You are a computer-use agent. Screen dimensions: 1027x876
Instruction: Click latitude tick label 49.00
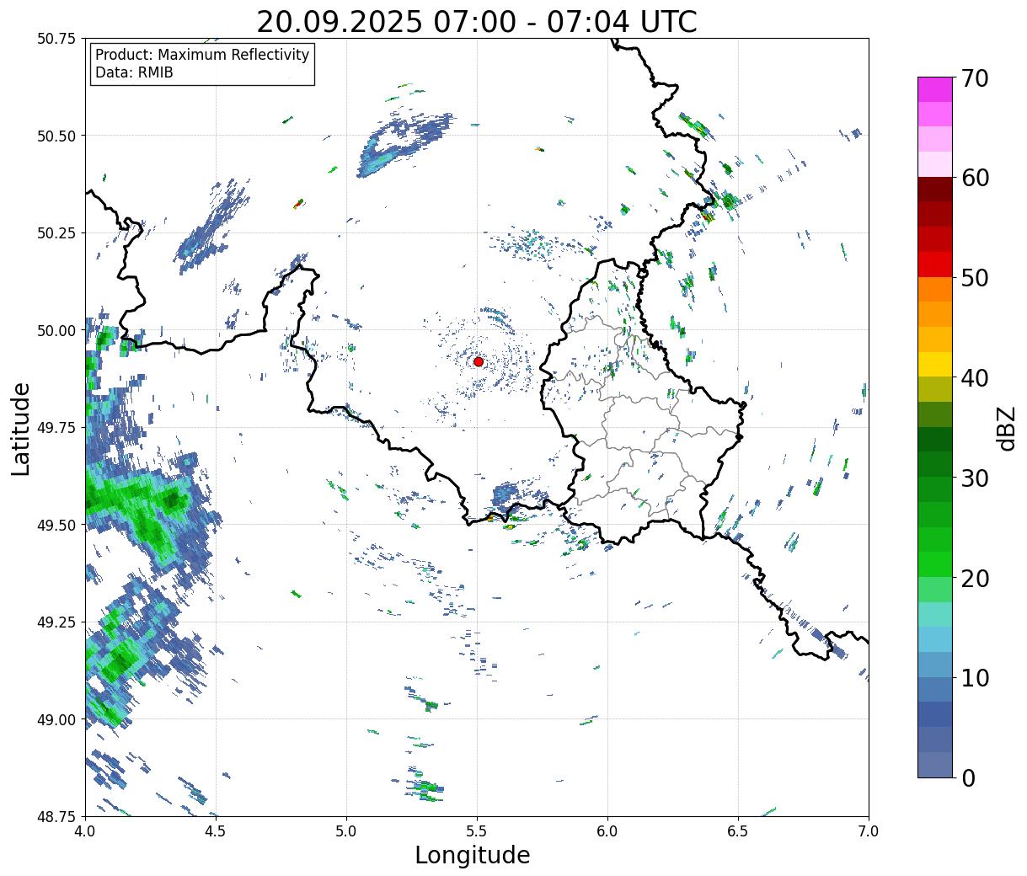click(56, 719)
